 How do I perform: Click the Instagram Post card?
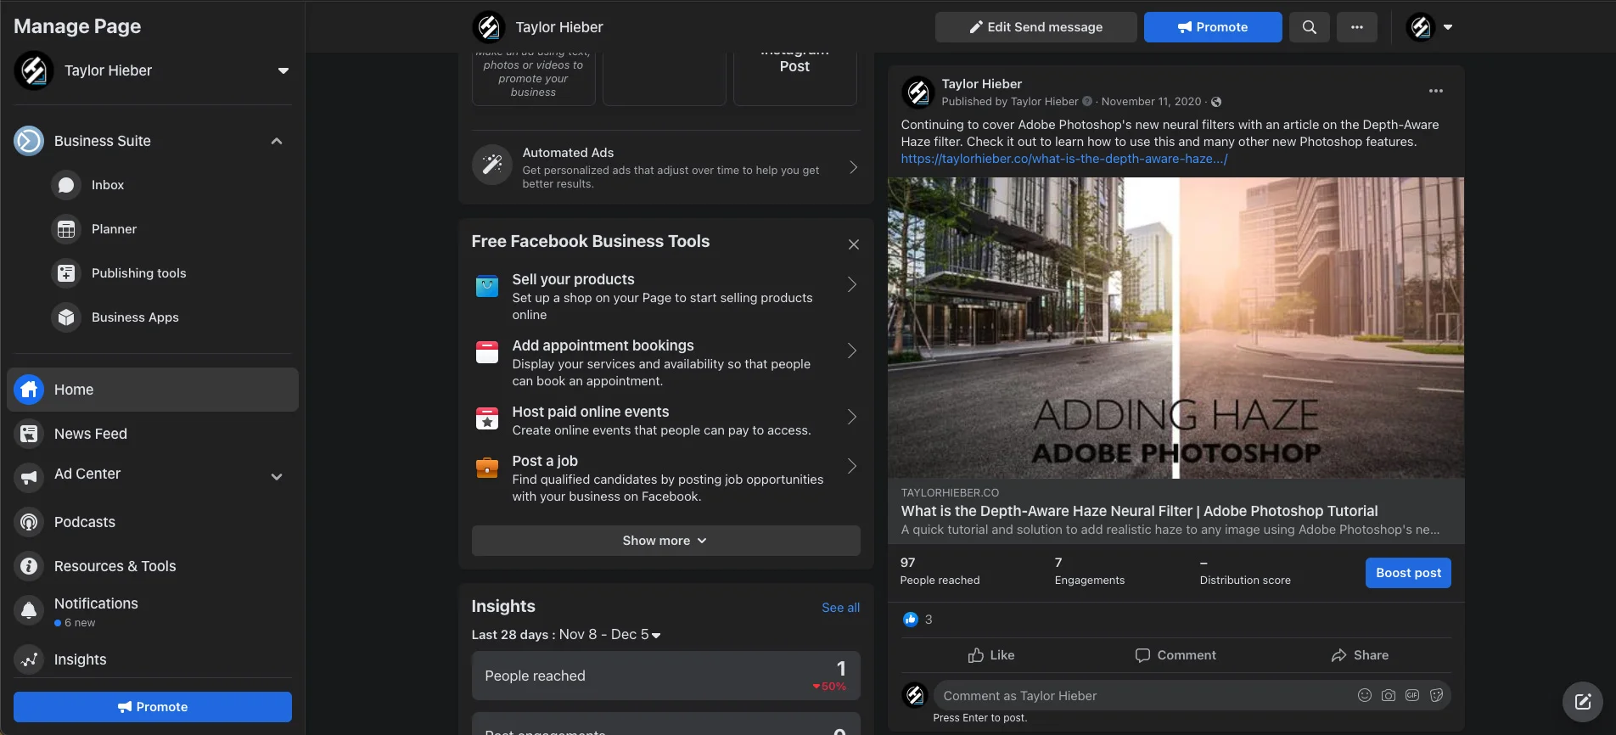[x=795, y=78]
